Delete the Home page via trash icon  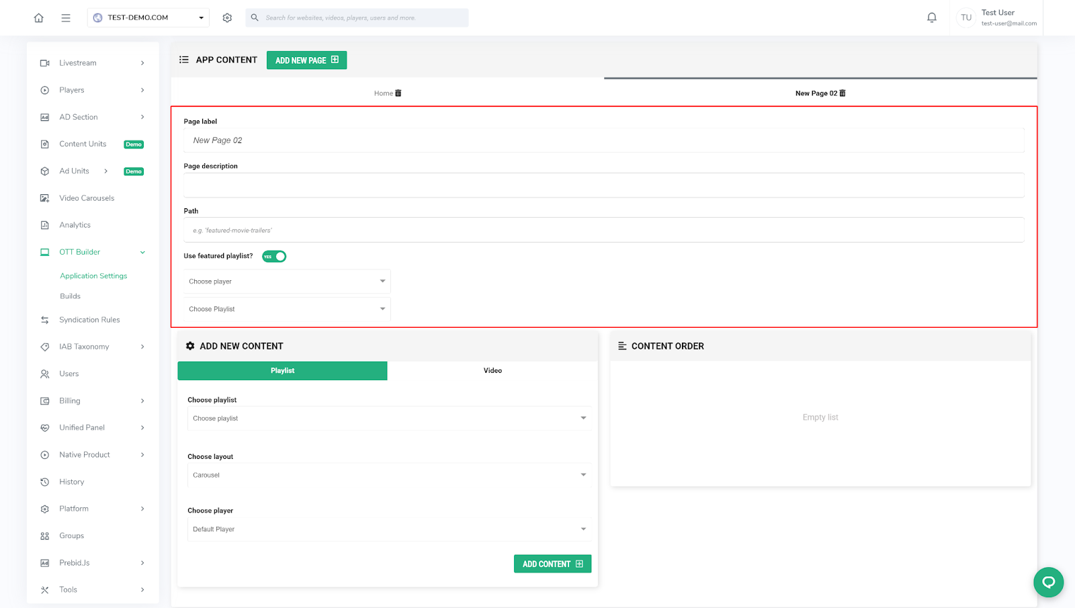(x=398, y=93)
